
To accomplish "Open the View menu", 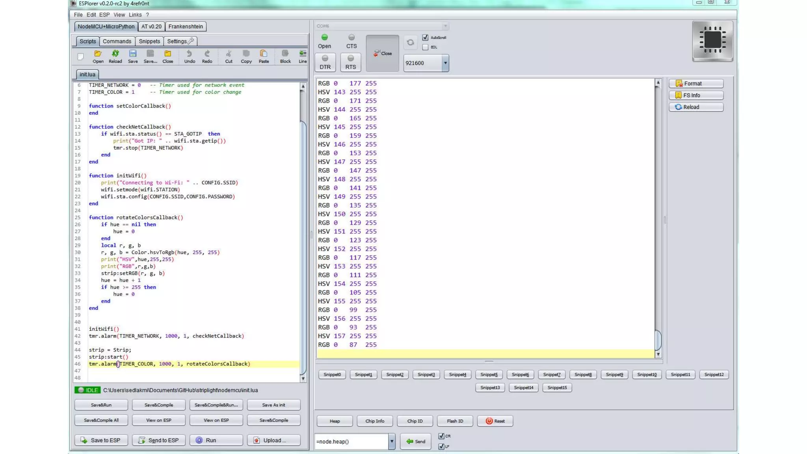I will (119, 15).
